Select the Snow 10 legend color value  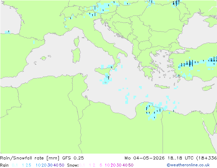coord(107,165)
